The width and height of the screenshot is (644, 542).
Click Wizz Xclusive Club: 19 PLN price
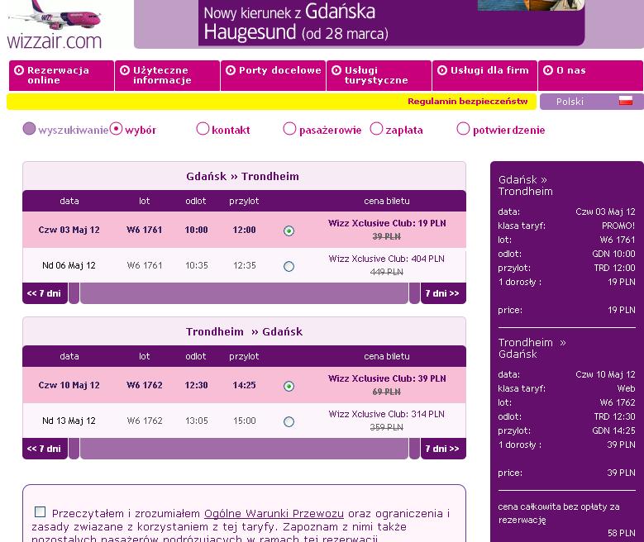[x=387, y=223]
